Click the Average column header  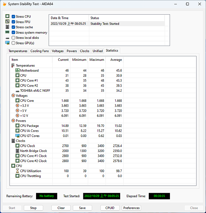click(114, 60)
